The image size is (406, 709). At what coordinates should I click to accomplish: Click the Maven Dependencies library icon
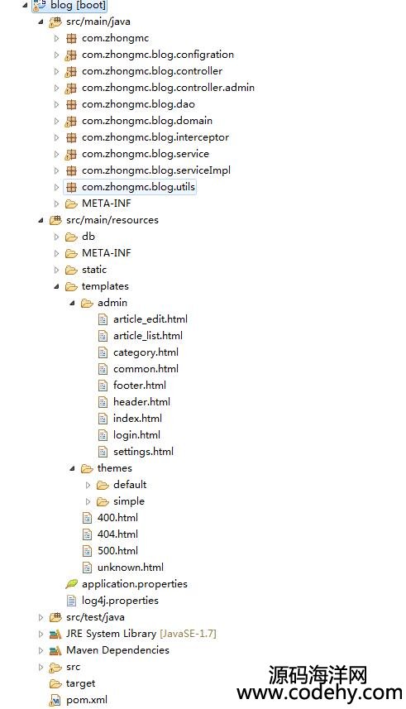[55, 650]
